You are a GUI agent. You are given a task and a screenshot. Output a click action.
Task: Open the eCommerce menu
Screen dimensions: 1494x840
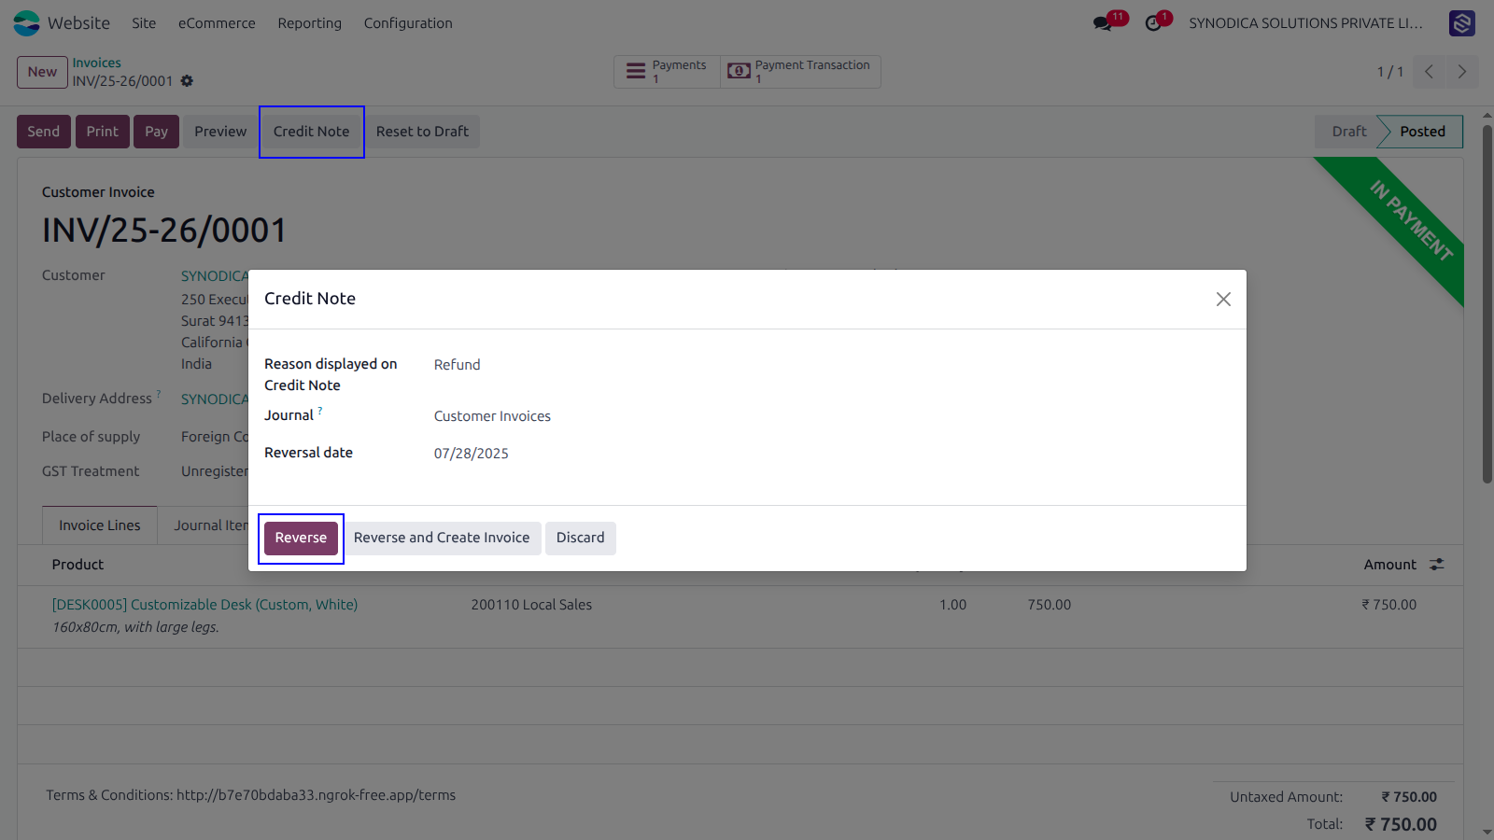(x=217, y=23)
